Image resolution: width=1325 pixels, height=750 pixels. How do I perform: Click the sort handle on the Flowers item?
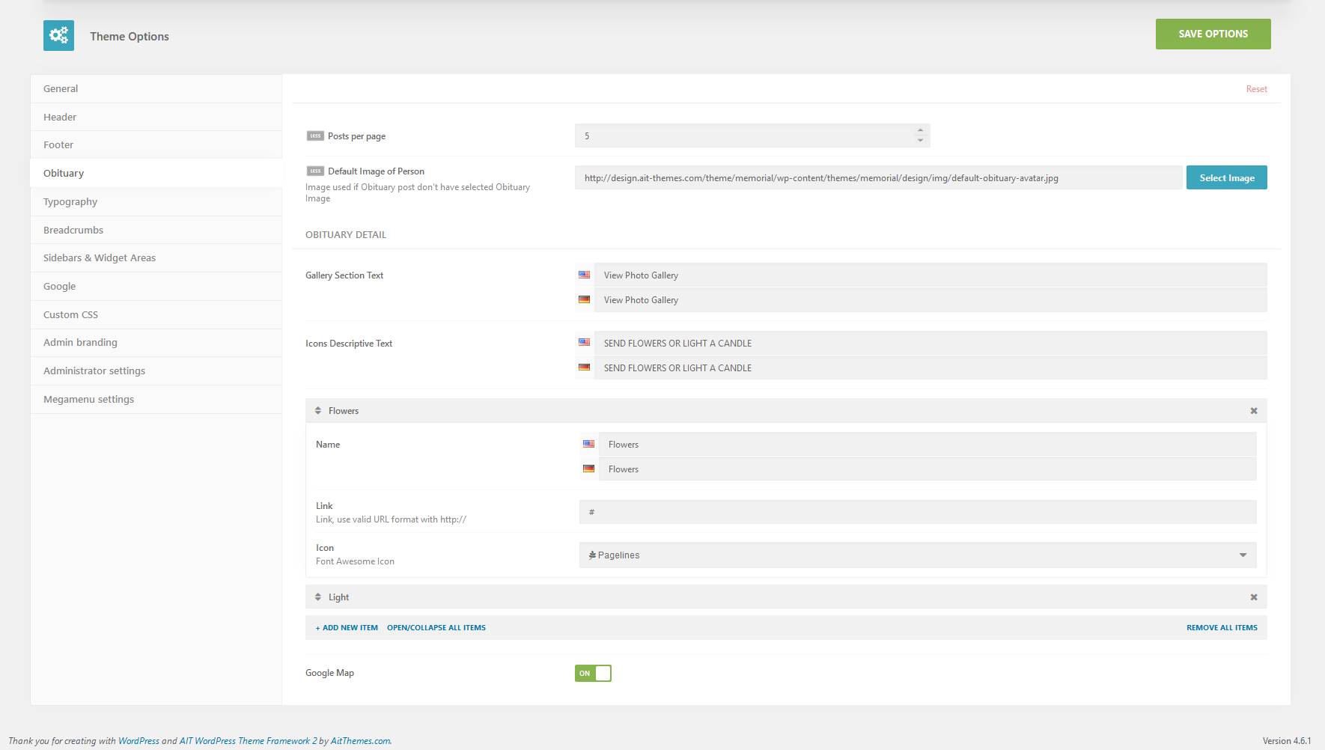[318, 411]
